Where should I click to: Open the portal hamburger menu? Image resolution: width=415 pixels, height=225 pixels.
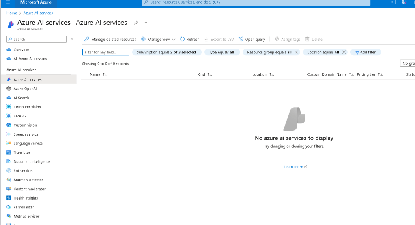8,2
